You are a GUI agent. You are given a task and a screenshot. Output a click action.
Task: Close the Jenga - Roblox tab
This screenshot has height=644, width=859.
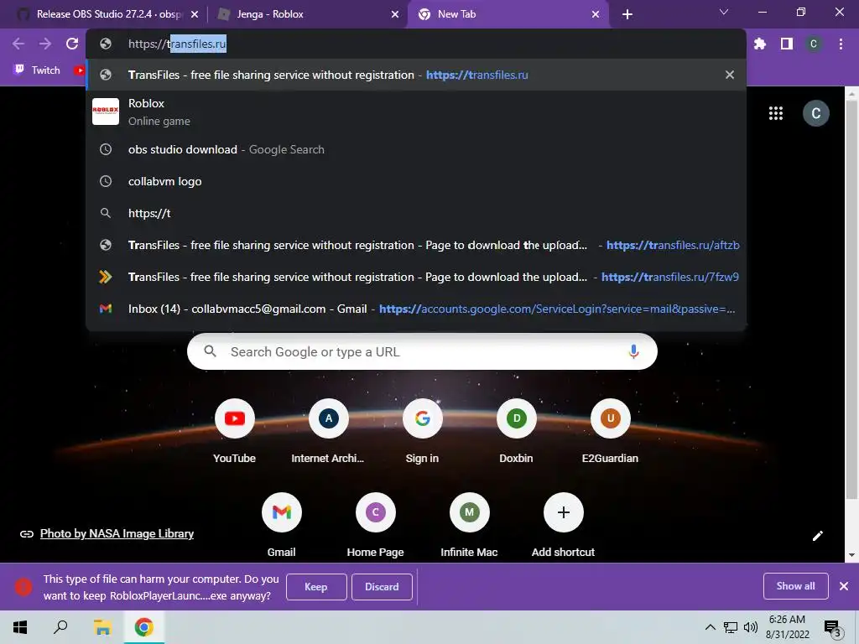click(395, 14)
